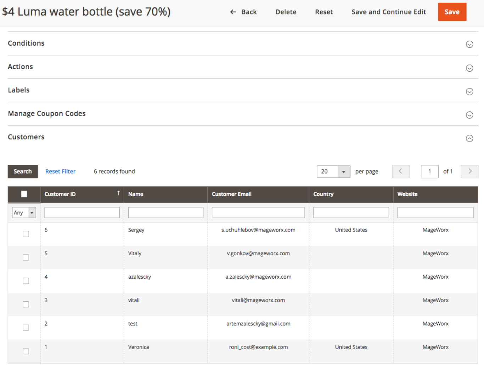Expand Manage Coupon Codes chevron icon
Viewport: 484px width, 367px height.
point(469,115)
